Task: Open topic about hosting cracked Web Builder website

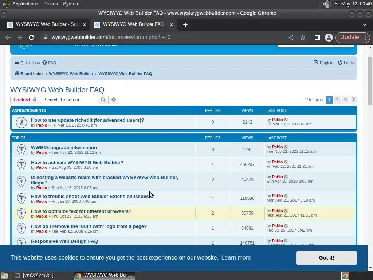Action: (x=105, y=180)
